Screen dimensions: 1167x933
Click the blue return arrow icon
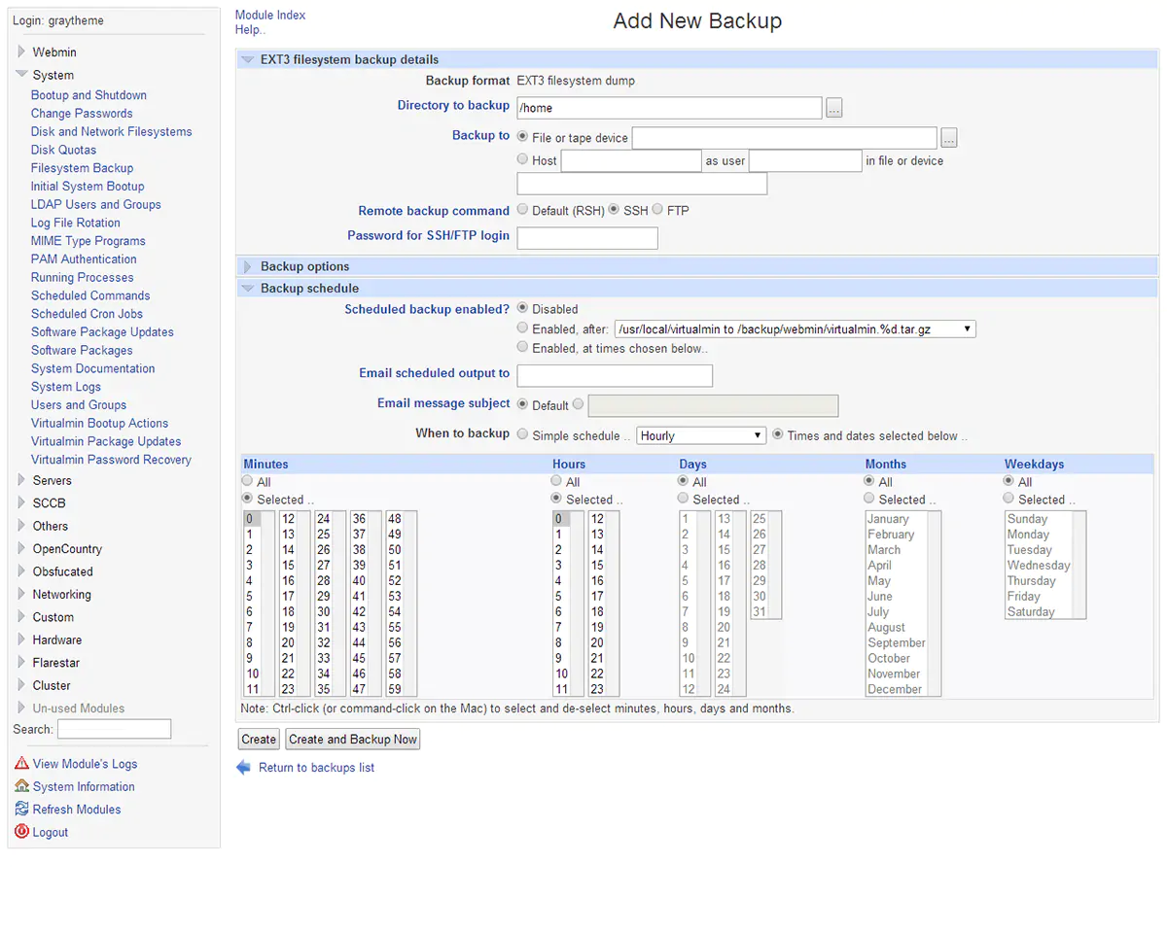(243, 768)
